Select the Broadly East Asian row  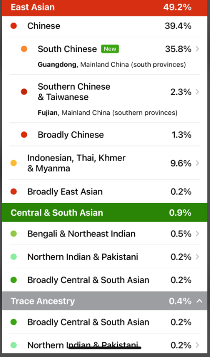[x=105, y=192]
